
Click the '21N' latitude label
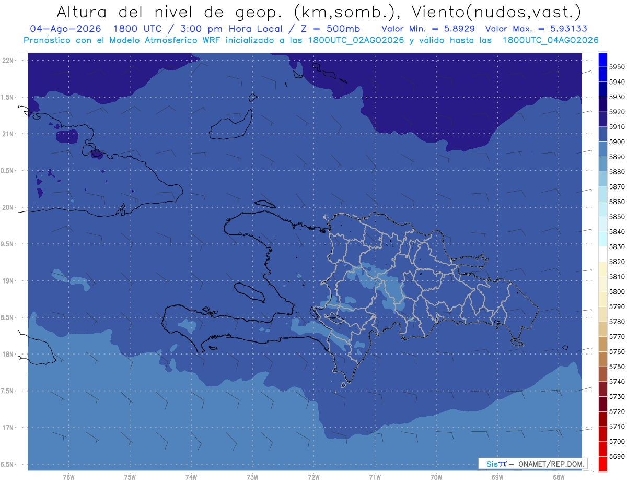click(8, 134)
